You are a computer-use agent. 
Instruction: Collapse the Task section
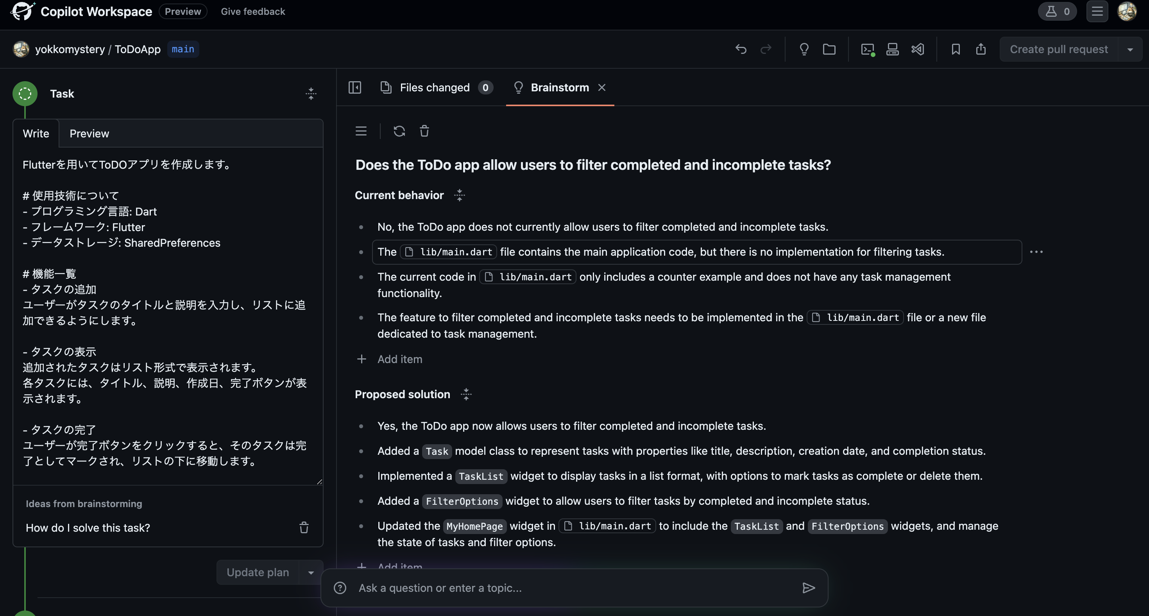pyautogui.click(x=311, y=94)
